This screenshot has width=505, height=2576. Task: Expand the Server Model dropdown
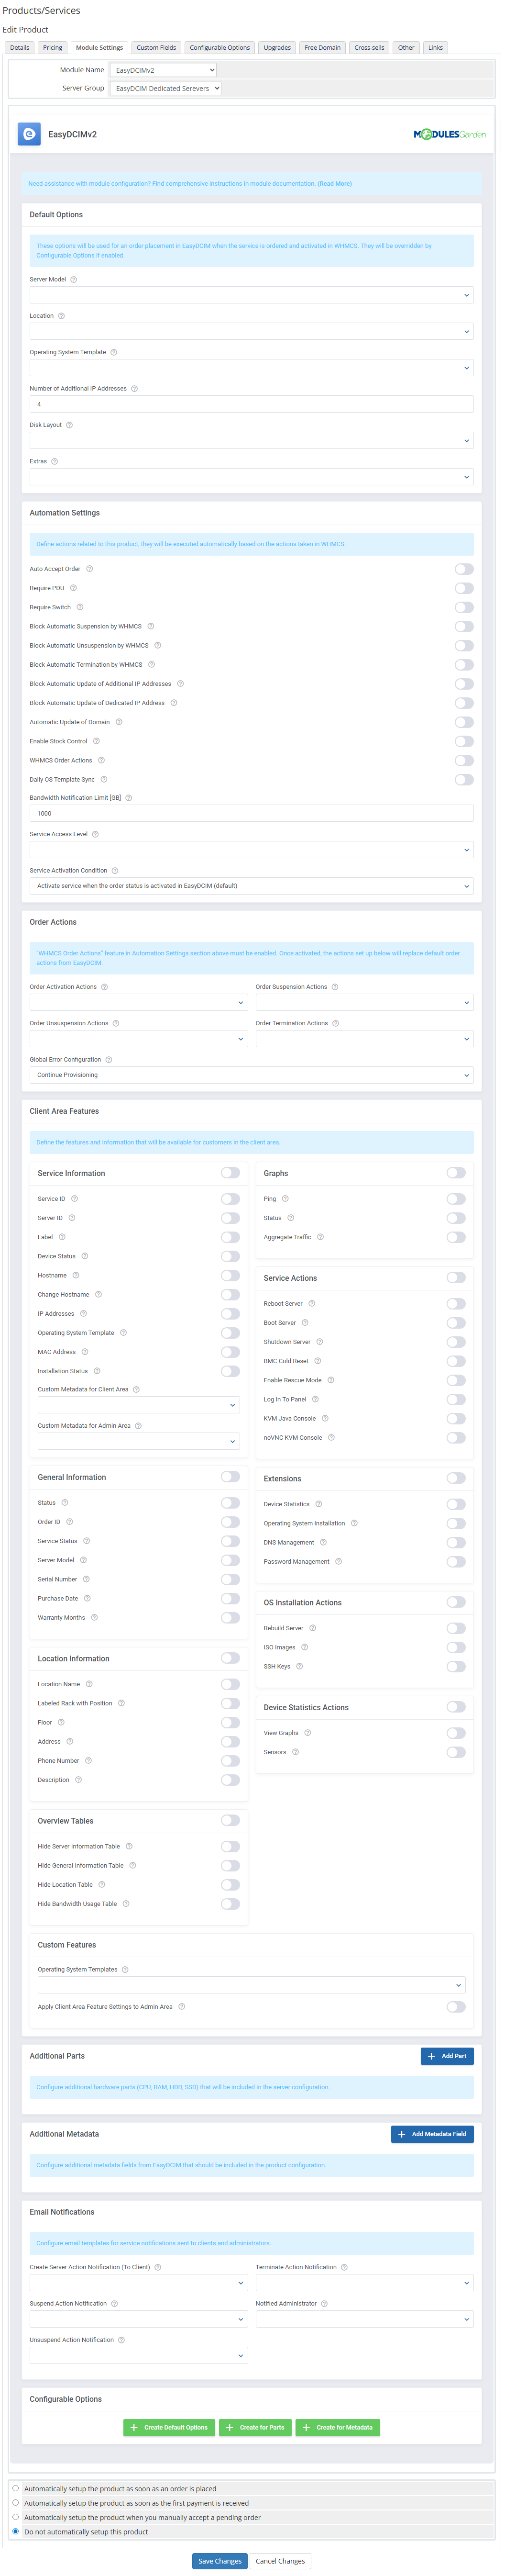(x=251, y=295)
